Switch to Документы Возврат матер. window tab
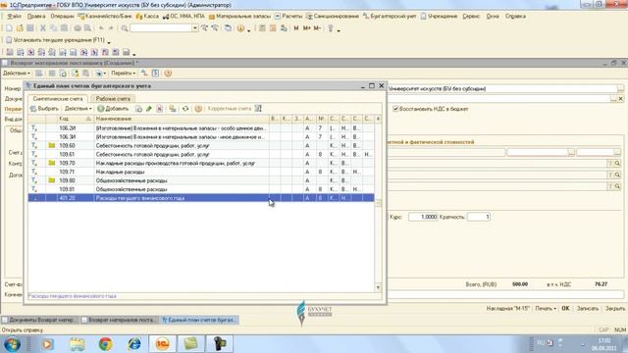The image size is (628, 353). (x=39, y=320)
